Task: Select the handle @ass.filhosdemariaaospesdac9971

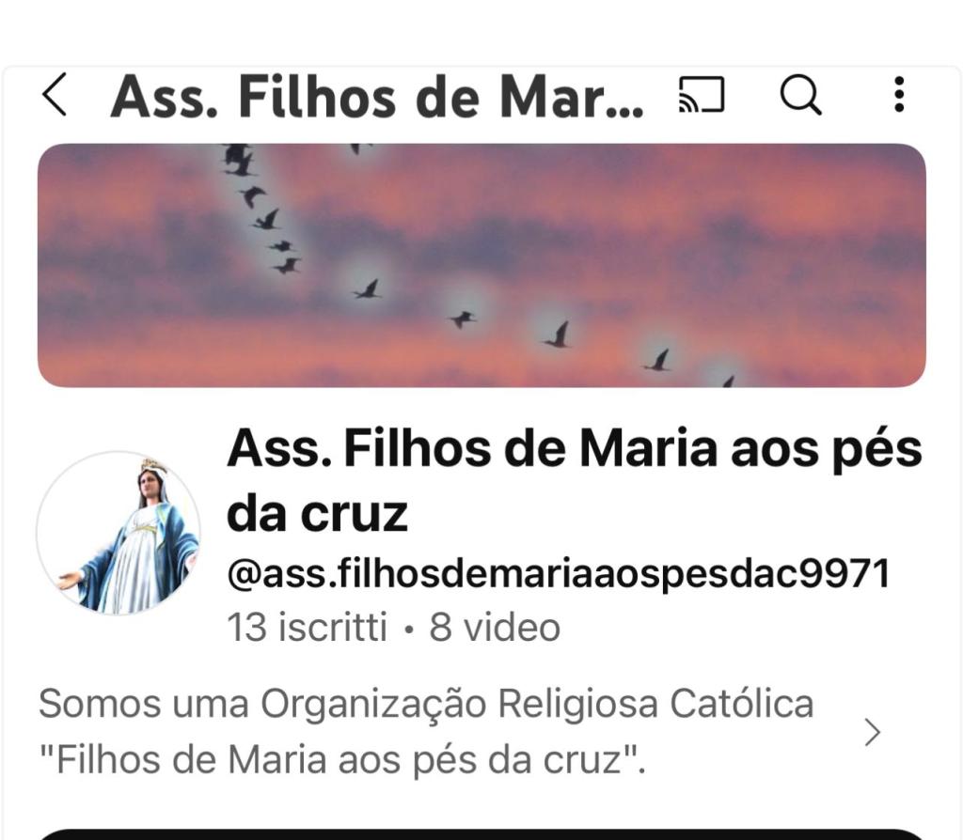Action: coord(559,575)
